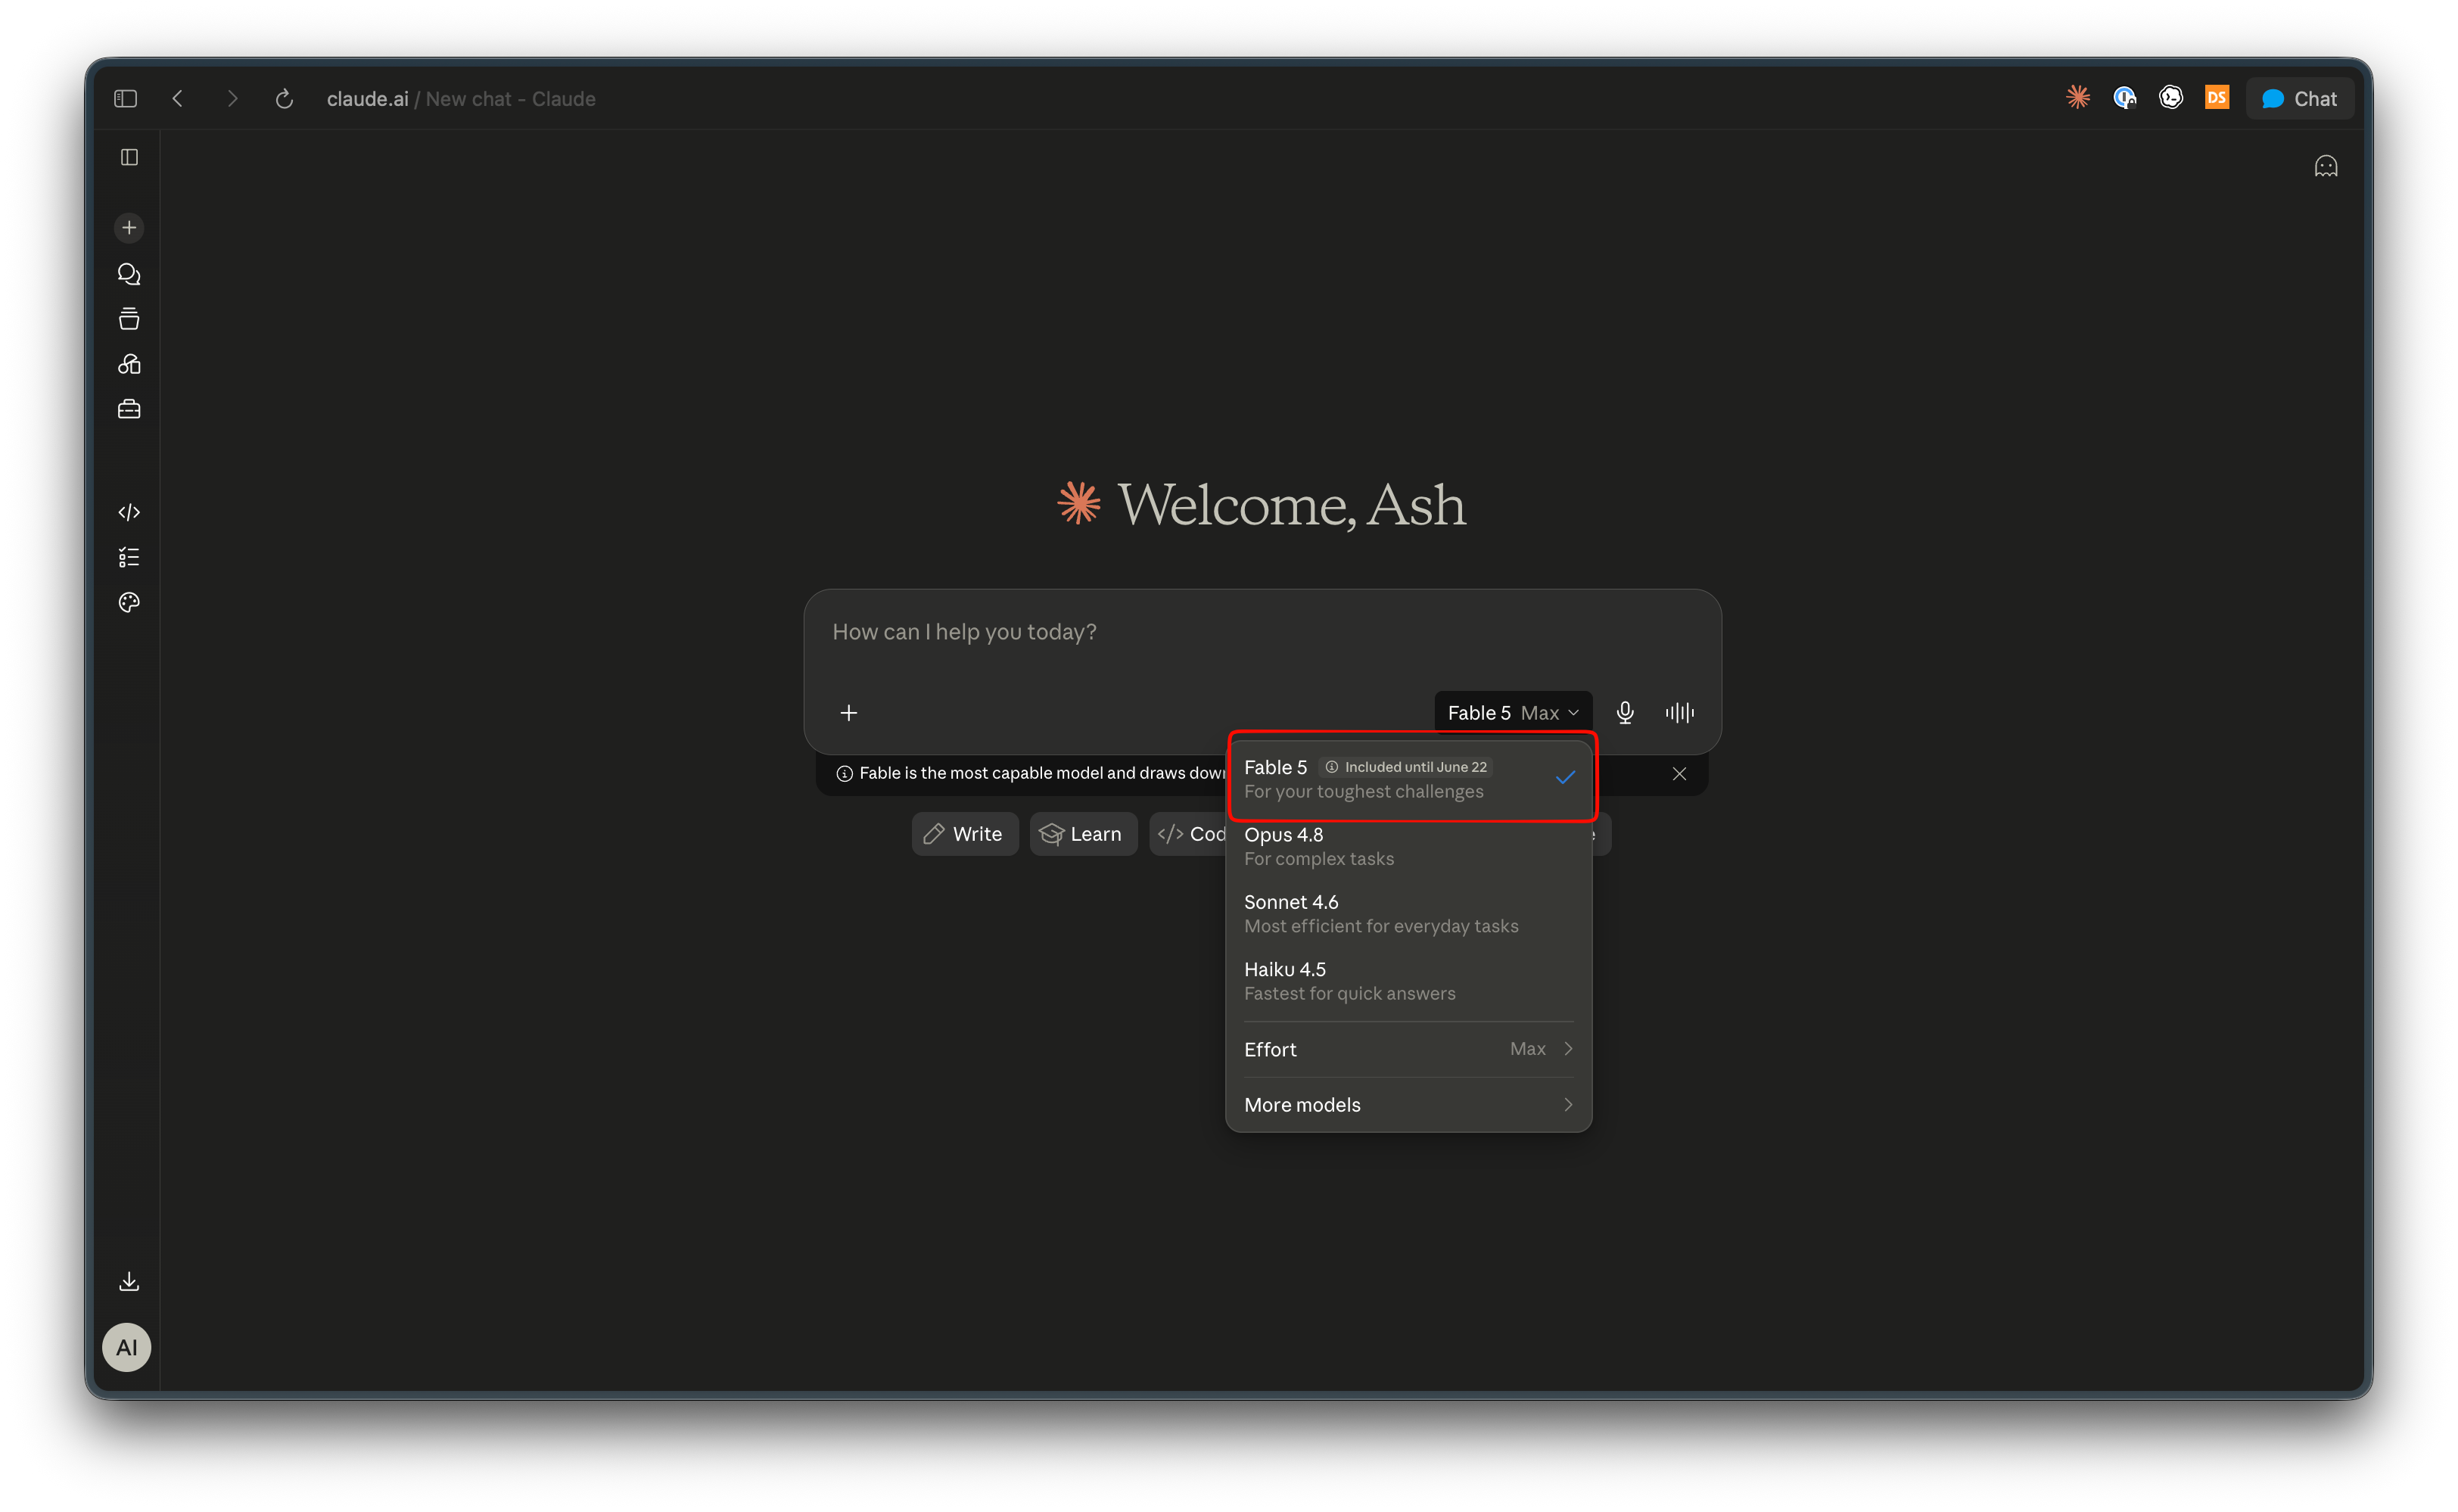Collapse the Claude left sidebar

[x=129, y=157]
